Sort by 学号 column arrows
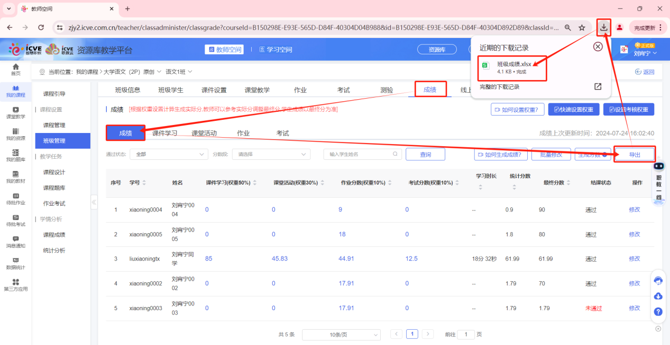This screenshot has height=345, width=670. (x=144, y=183)
